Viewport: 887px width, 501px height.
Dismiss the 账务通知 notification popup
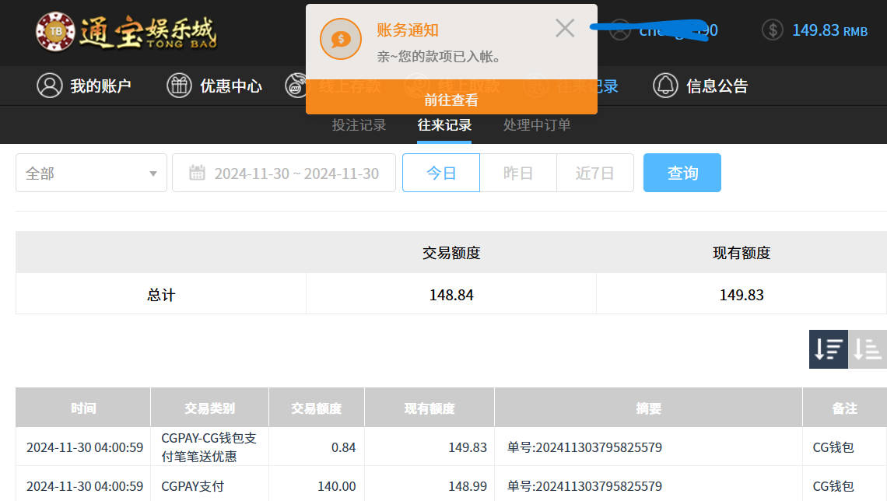point(565,27)
